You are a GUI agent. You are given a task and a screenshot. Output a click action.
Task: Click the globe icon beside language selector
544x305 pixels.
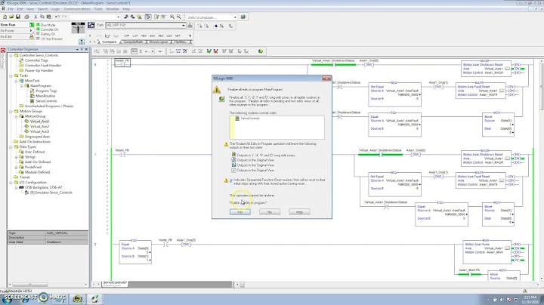pos(243,17)
